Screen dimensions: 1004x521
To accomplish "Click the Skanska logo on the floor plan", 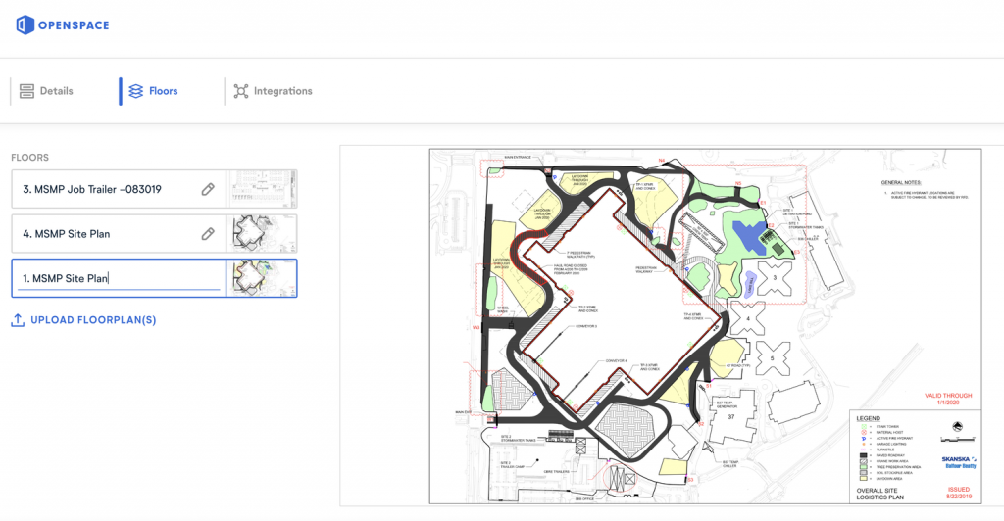I will coord(954,458).
